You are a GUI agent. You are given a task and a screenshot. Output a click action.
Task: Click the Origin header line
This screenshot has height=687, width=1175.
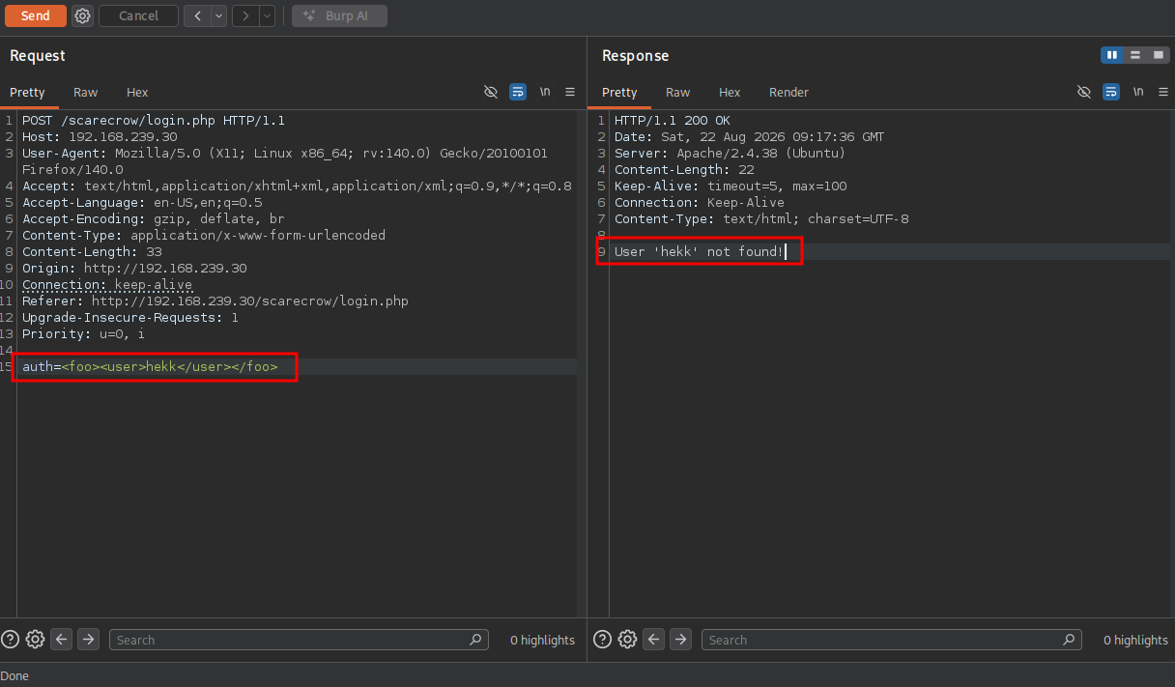click(134, 269)
